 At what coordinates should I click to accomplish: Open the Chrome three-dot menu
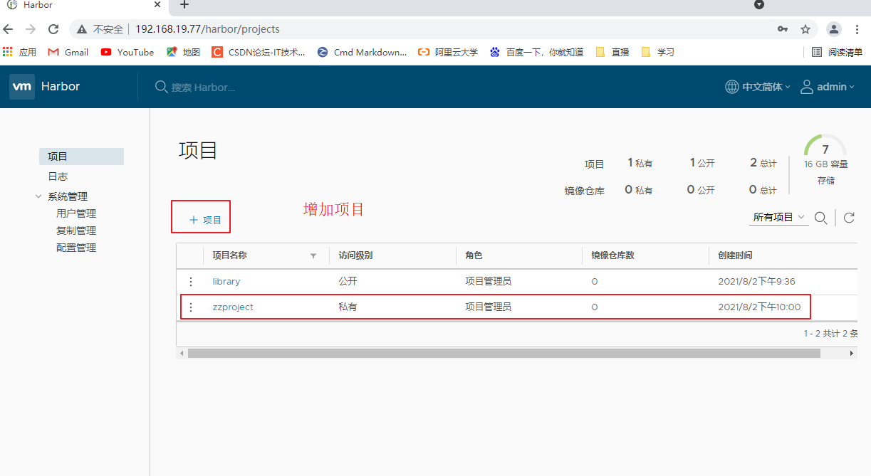856,29
